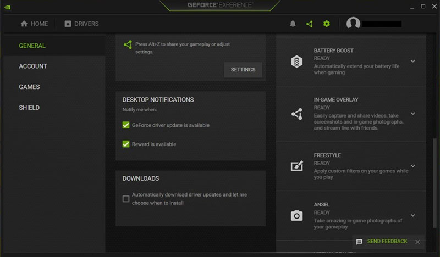The width and height of the screenshot is (440, 257).
Task: Click the Send Feedback chat icon
Action: click(359, 242)
